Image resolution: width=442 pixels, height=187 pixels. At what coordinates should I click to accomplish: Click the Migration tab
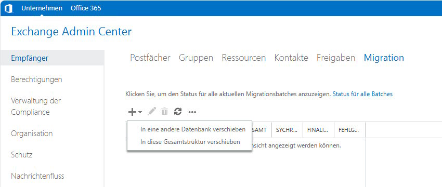384,58
